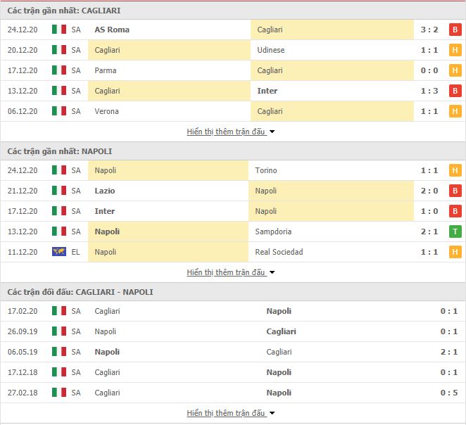Expand more matches under Cagliari recent games
This screenshot has width=466, height=425.
[x=231, y=132]
